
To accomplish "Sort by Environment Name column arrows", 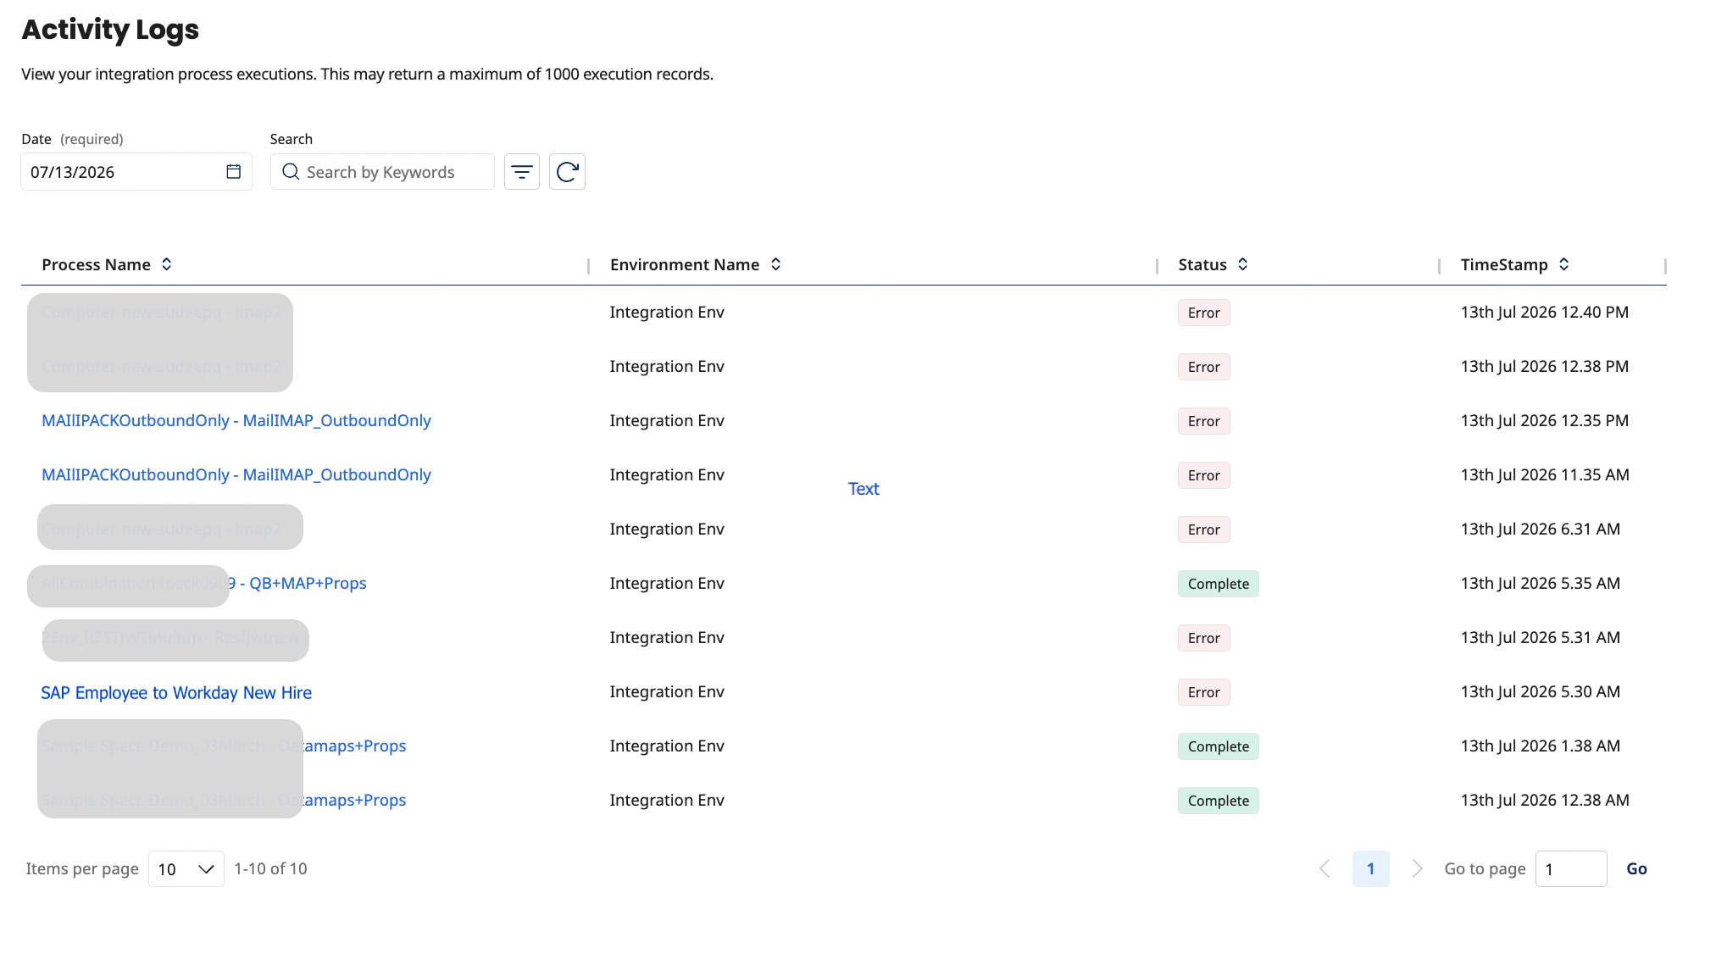I will [775, 264].
